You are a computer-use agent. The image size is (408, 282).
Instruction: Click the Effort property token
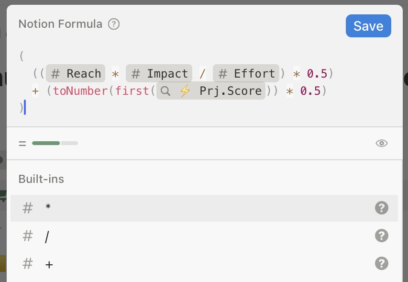pos(246,74)
